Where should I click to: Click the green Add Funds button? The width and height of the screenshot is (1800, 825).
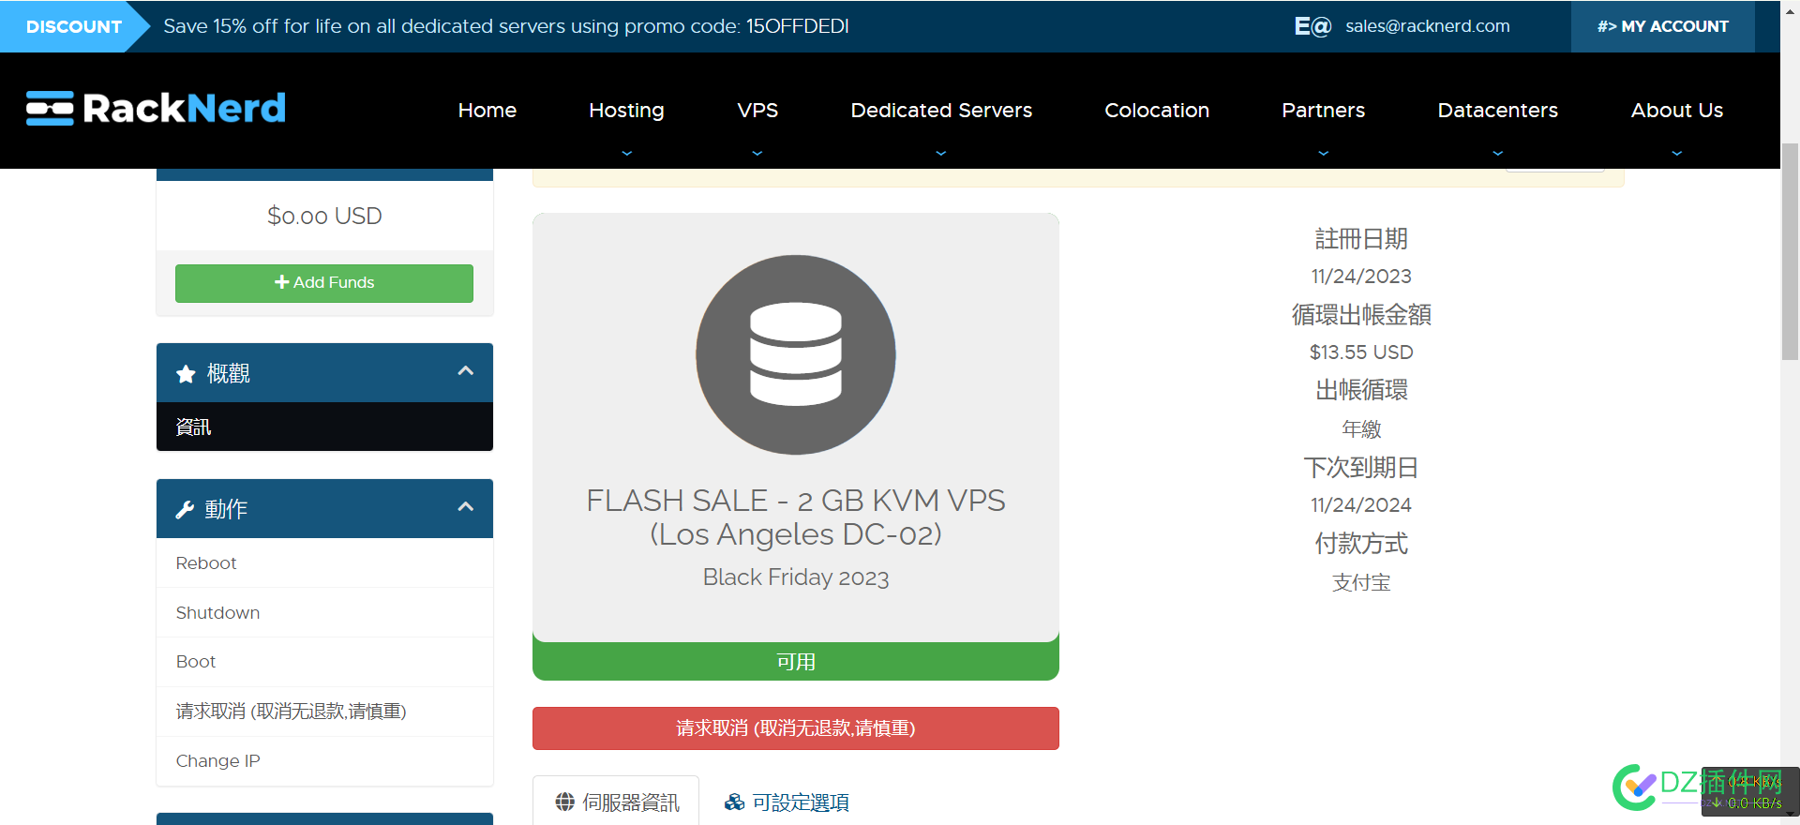(x=324, y=283)
